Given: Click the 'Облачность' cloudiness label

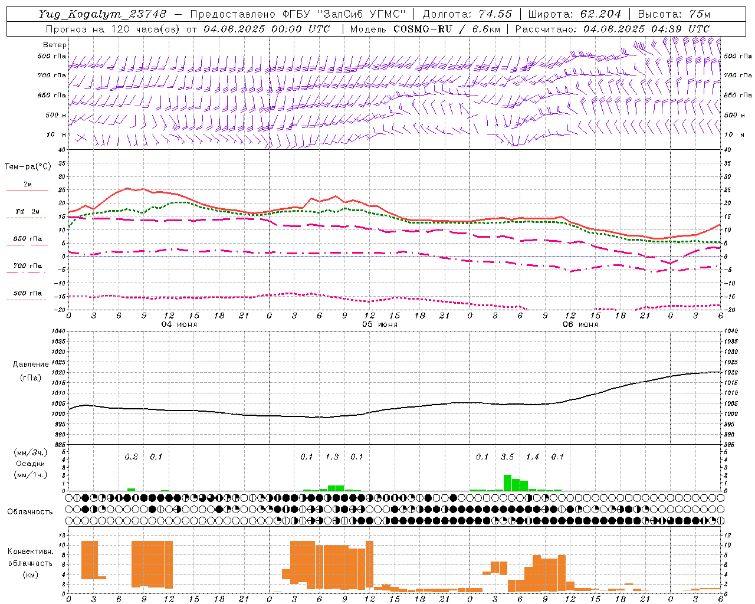Looking at the screenshot, I should (30, 511).
